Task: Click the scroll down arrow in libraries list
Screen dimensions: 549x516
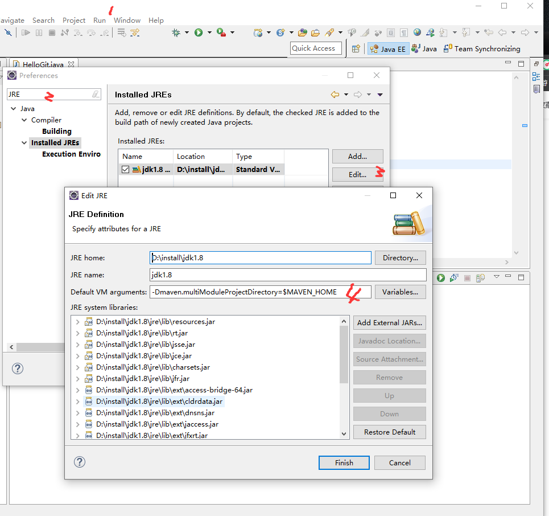Action: point(344,434)
